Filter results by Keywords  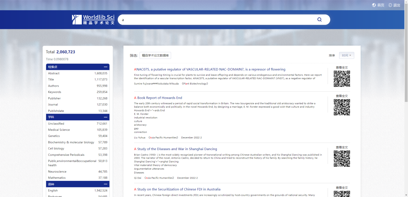[54, 92]
